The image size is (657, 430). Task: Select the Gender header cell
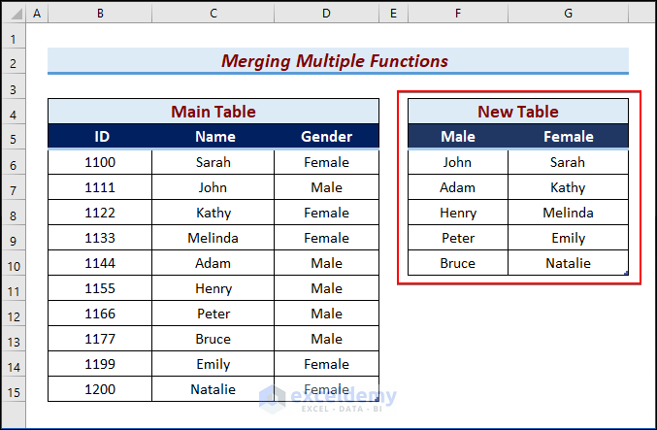(326, 137)
